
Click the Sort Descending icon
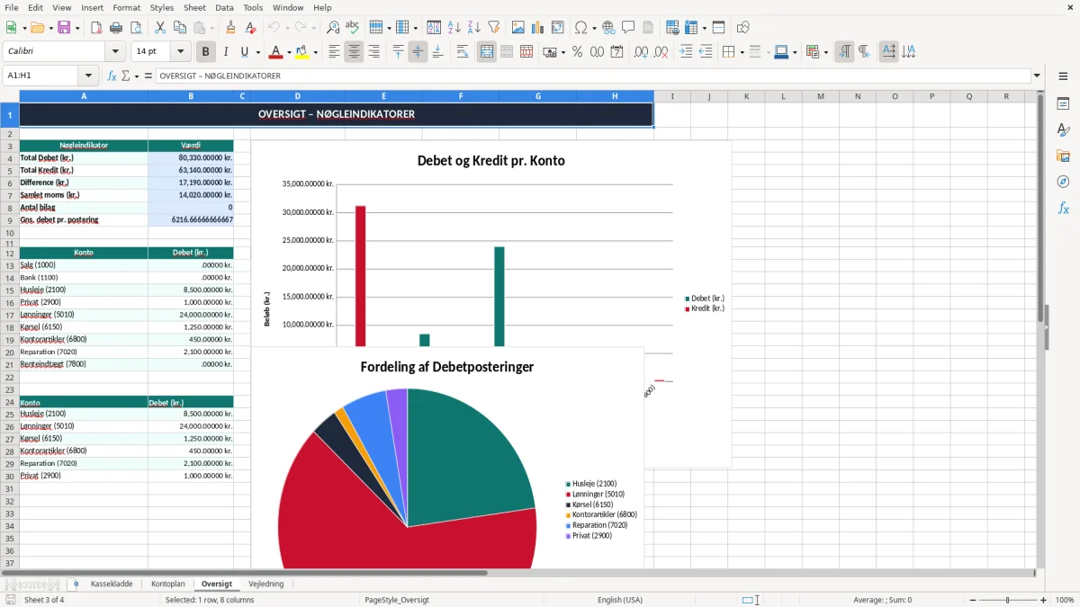tap(473, 28)
